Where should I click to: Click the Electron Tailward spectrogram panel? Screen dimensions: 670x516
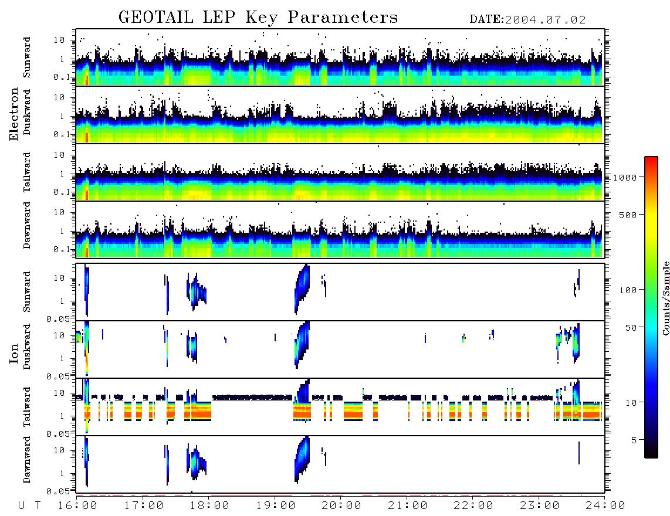coord(340,172)
